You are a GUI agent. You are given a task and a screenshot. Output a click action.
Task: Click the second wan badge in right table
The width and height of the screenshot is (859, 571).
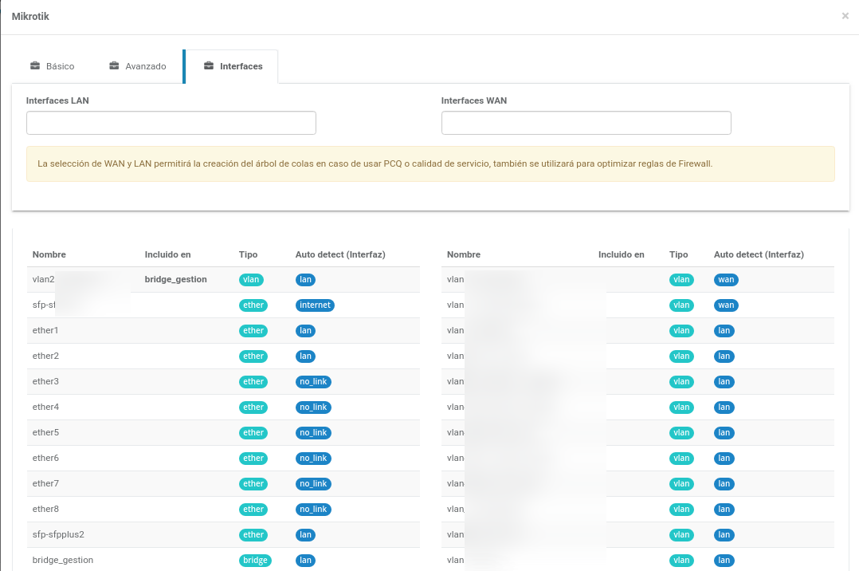click(x=727, y=305)
